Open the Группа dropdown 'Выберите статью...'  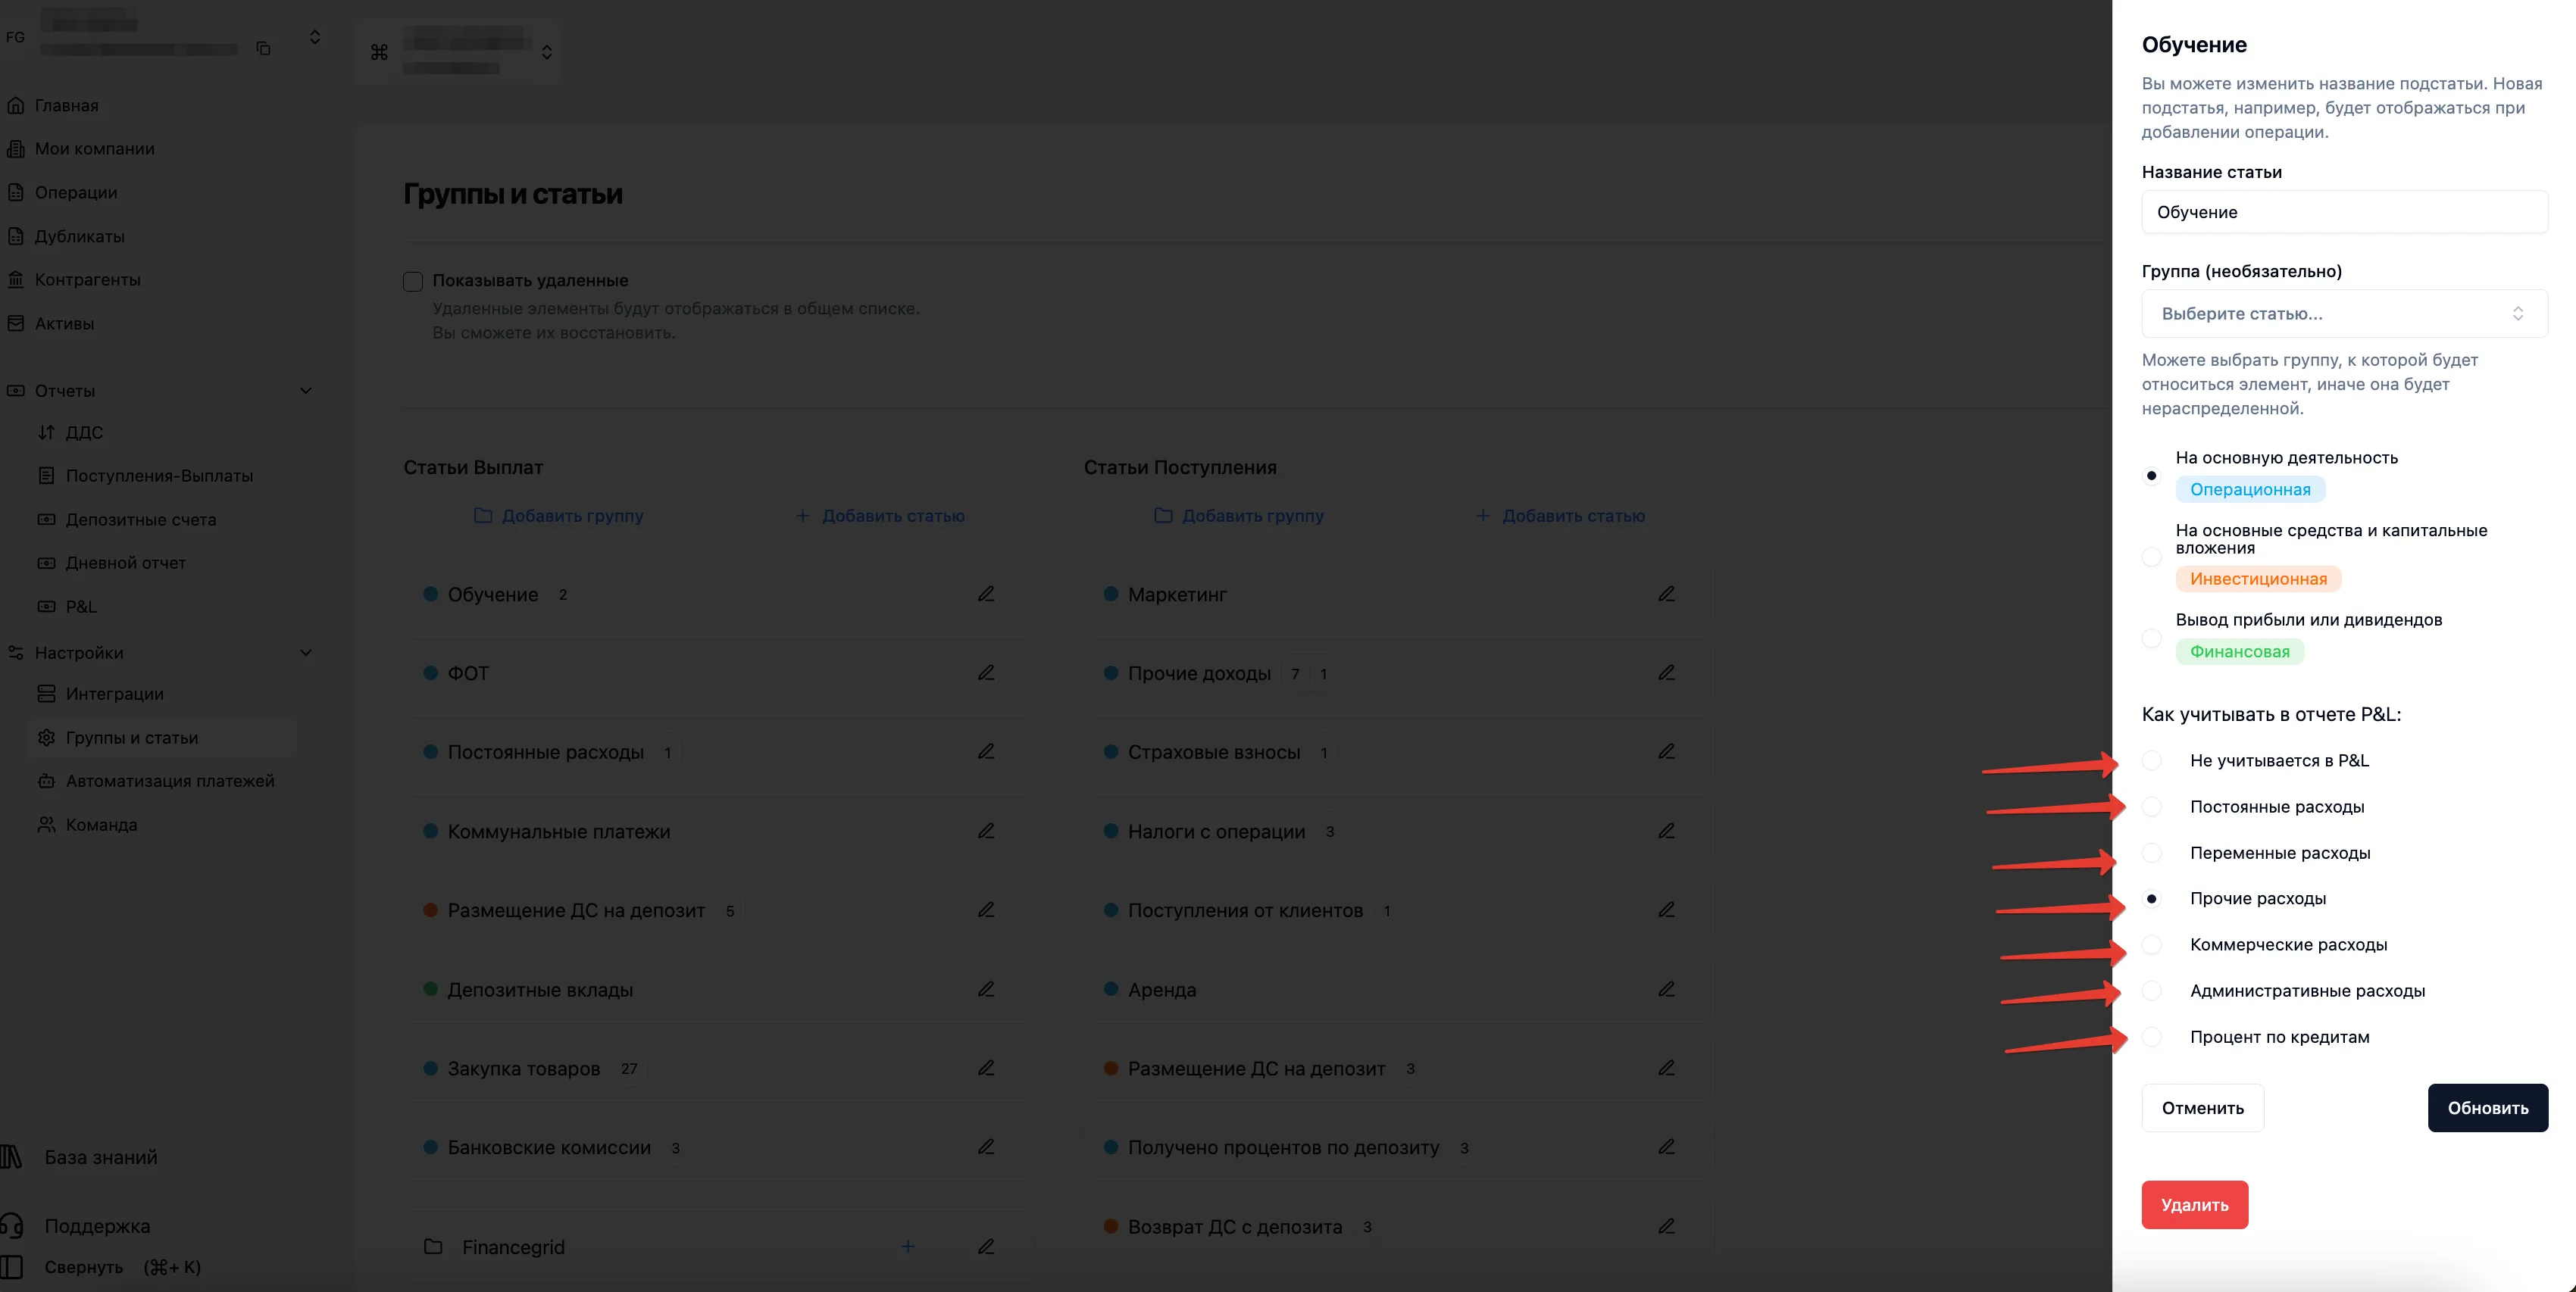coord(2344,314)
